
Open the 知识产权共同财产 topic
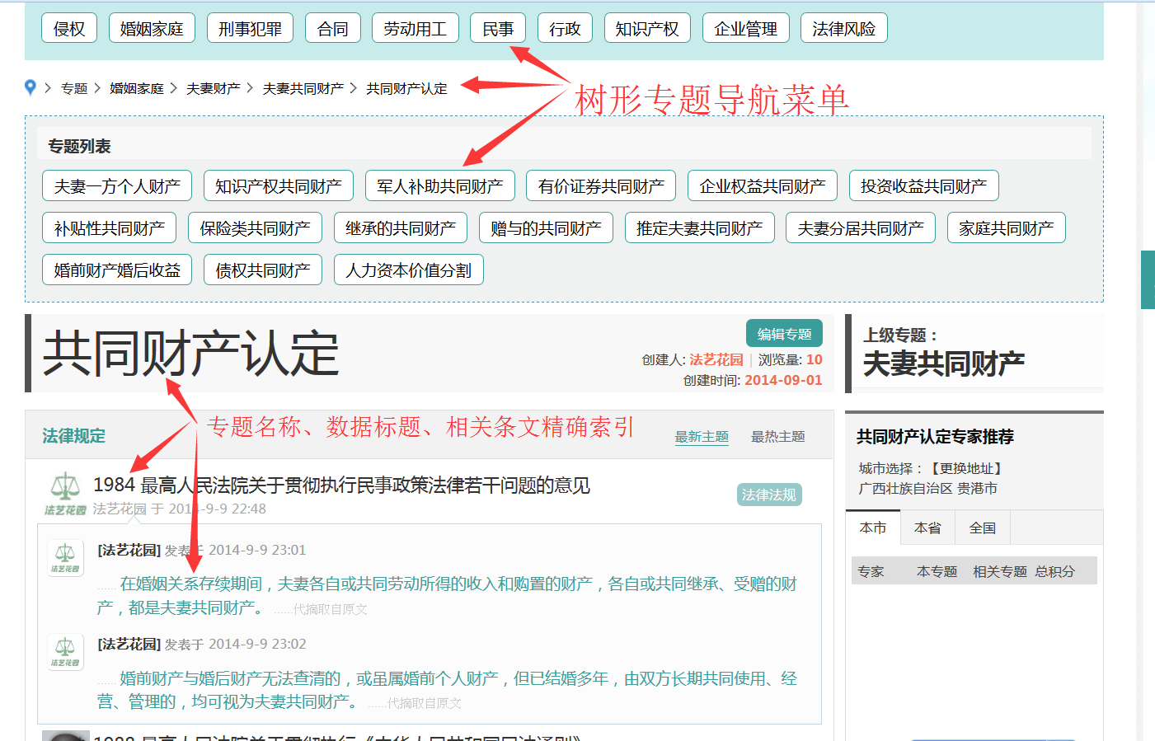(x=279, y=186)
